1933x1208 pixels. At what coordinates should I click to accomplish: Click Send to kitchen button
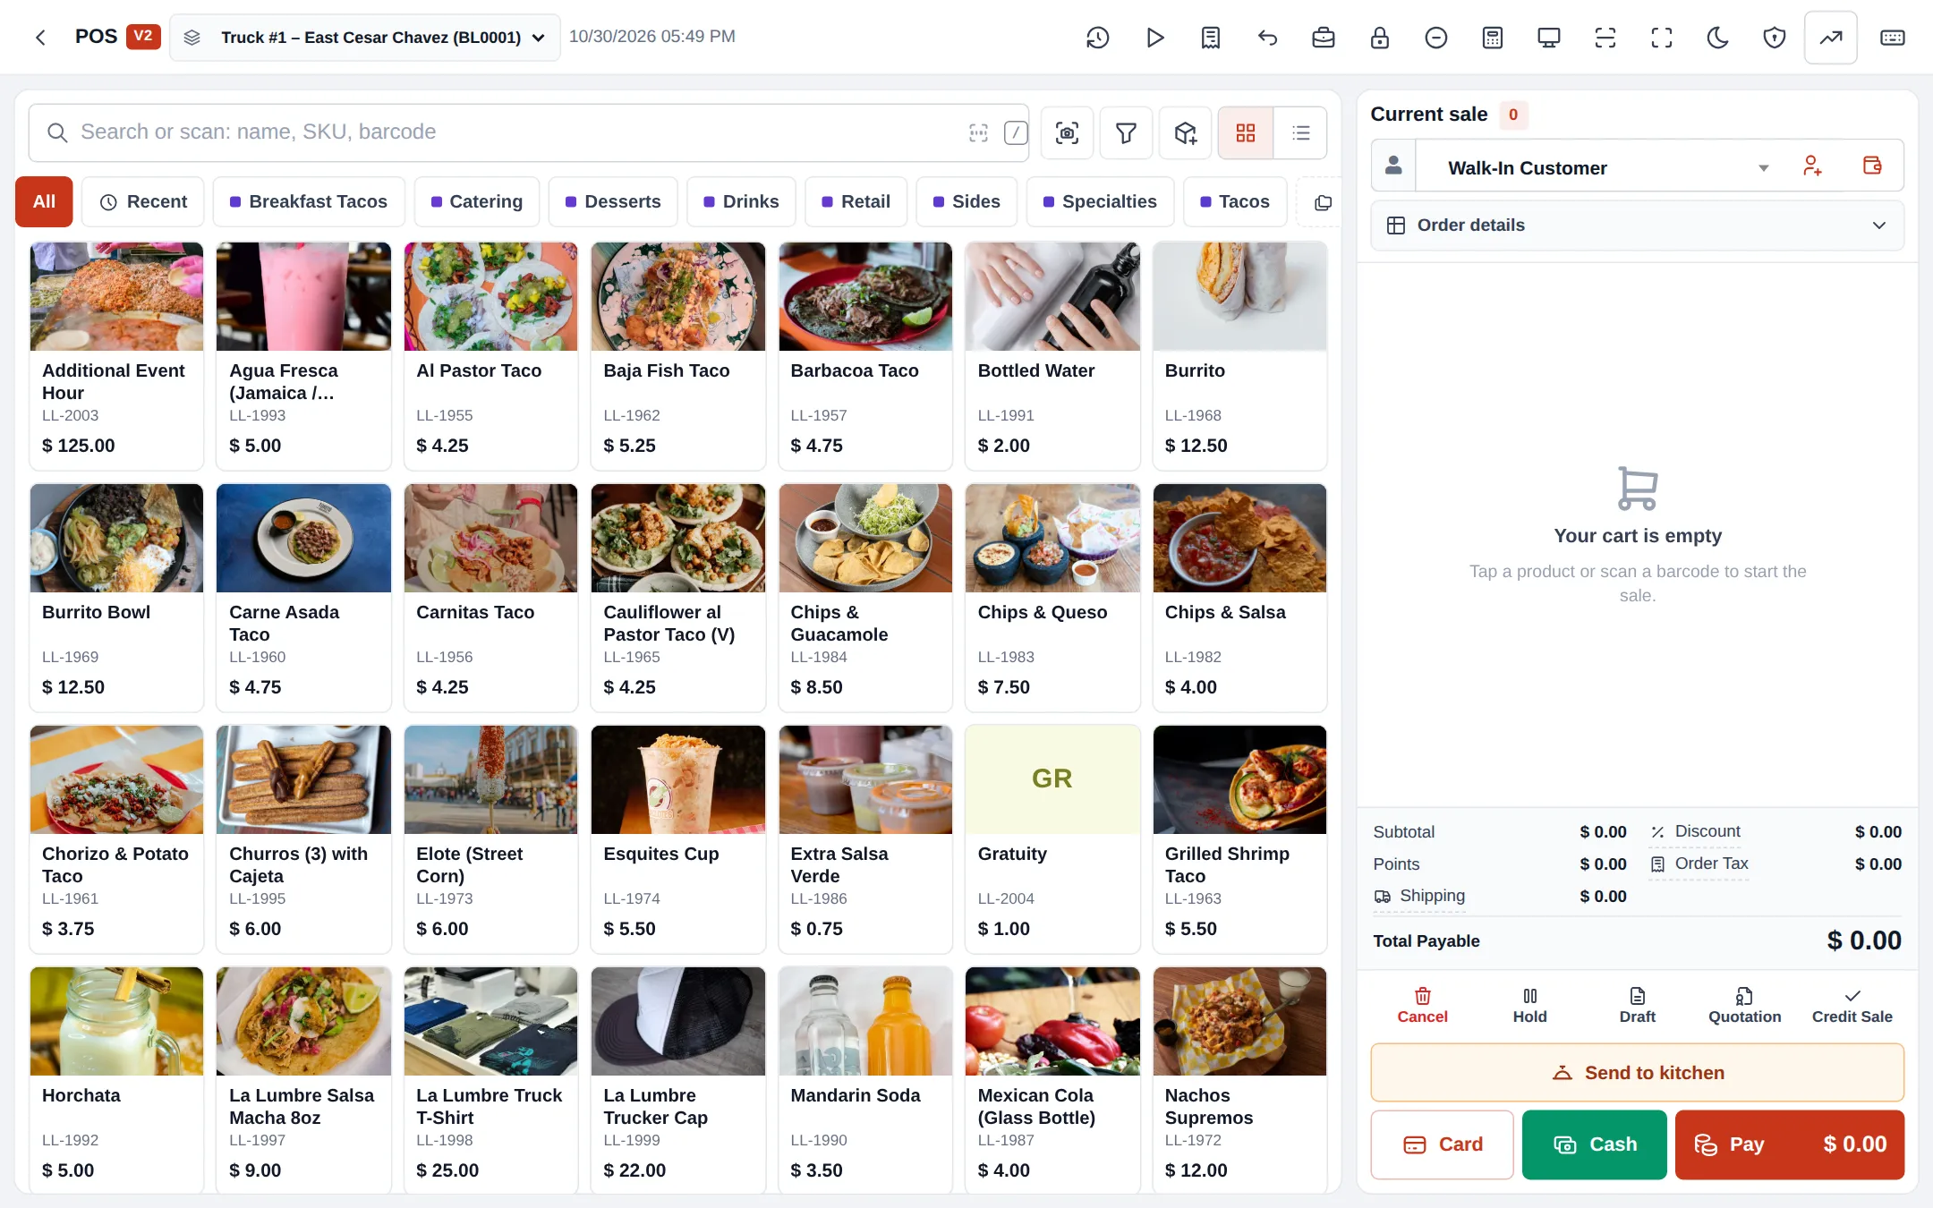click(x=1637, y=1073)
